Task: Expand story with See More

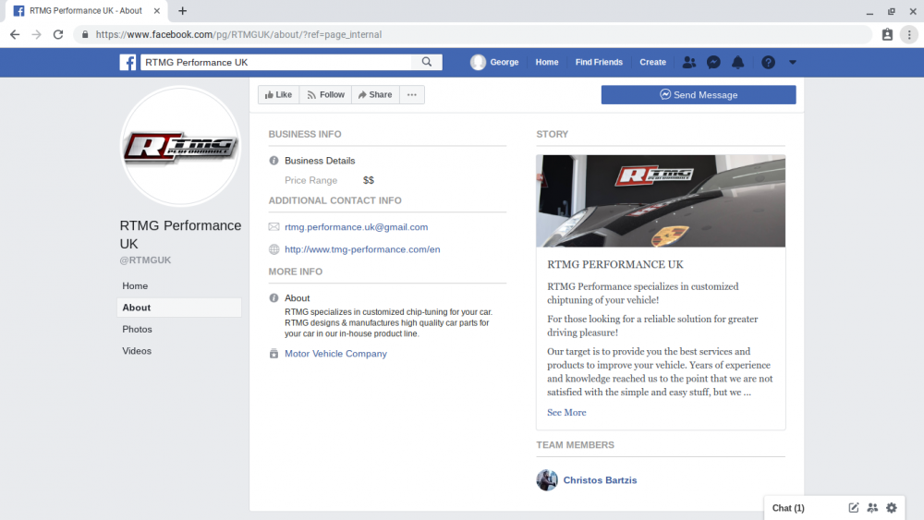Action: 566,412
